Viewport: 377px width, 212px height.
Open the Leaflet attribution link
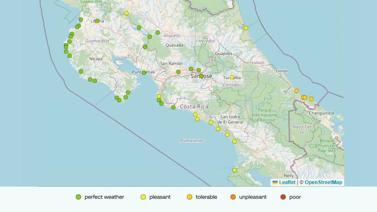click(284, 183)
